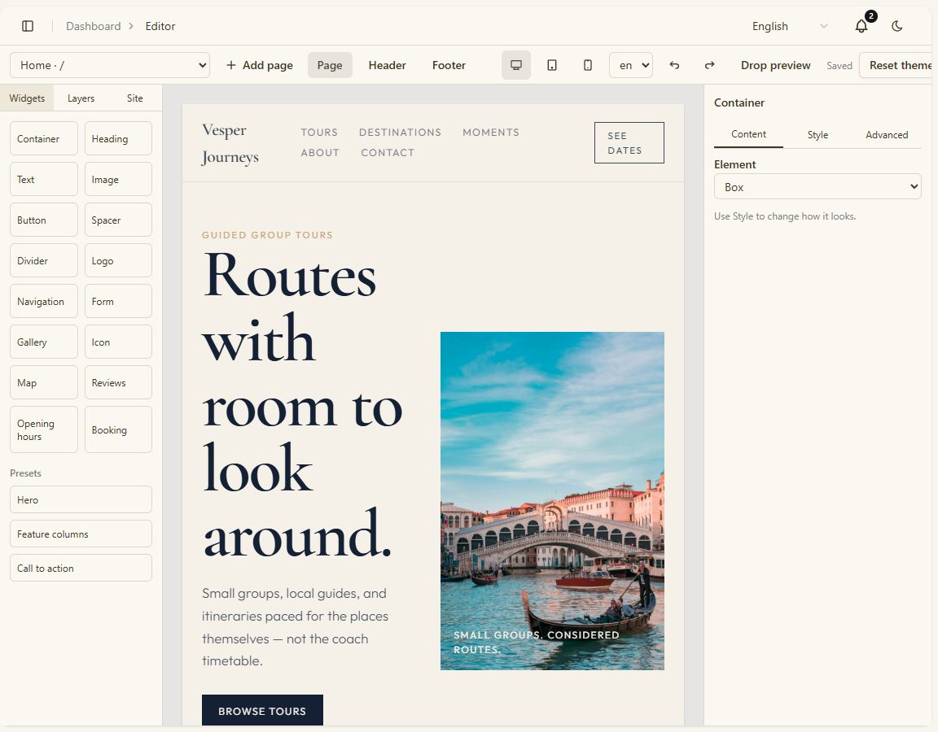Redo the last change
Image resolution: width=938 pixels, height=732 pixels.
coord(709,65)
